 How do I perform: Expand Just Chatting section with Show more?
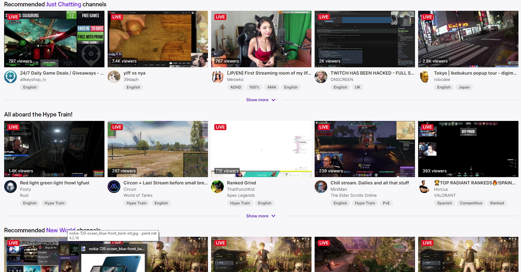(x=261, y=100)
